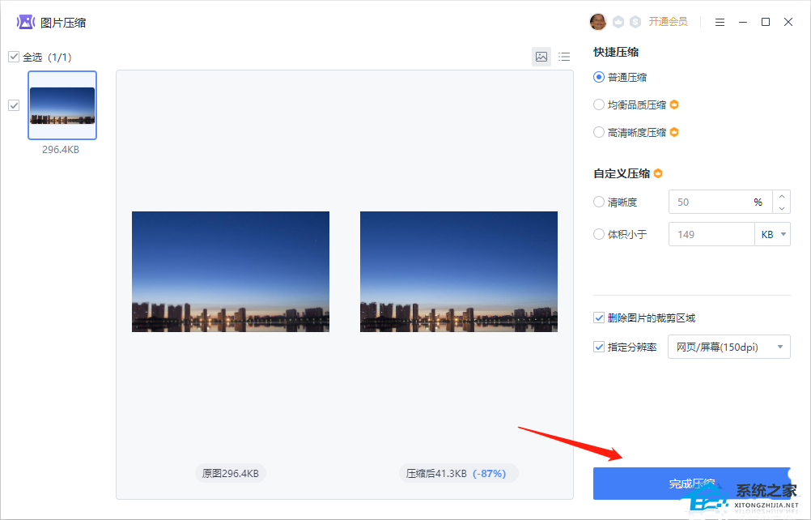Click VIP badge beside 自定义压缩 heading
Screen dimensions: 811x520
pyautogui.click(x=658, y=173)
